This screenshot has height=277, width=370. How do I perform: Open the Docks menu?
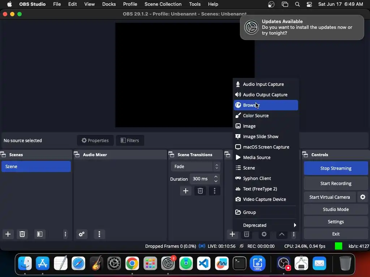coord(109,4)
